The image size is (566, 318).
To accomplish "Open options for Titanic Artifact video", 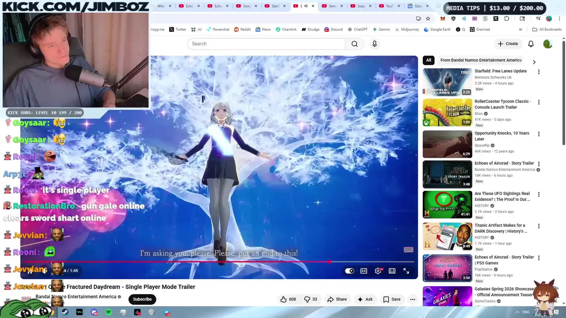I will (x=539, y=226).
